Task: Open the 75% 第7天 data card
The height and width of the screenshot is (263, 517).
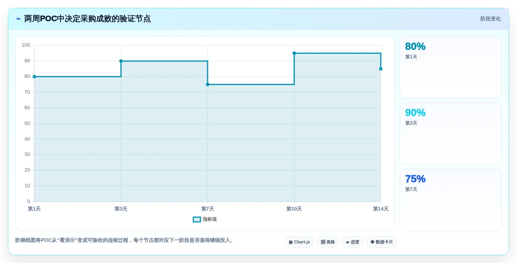Action: click(451, 200)
